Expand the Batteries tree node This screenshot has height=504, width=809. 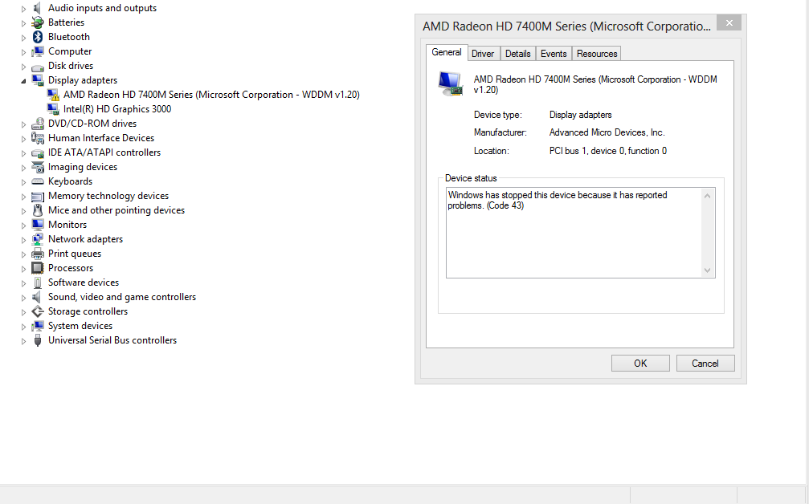(23, 23)
